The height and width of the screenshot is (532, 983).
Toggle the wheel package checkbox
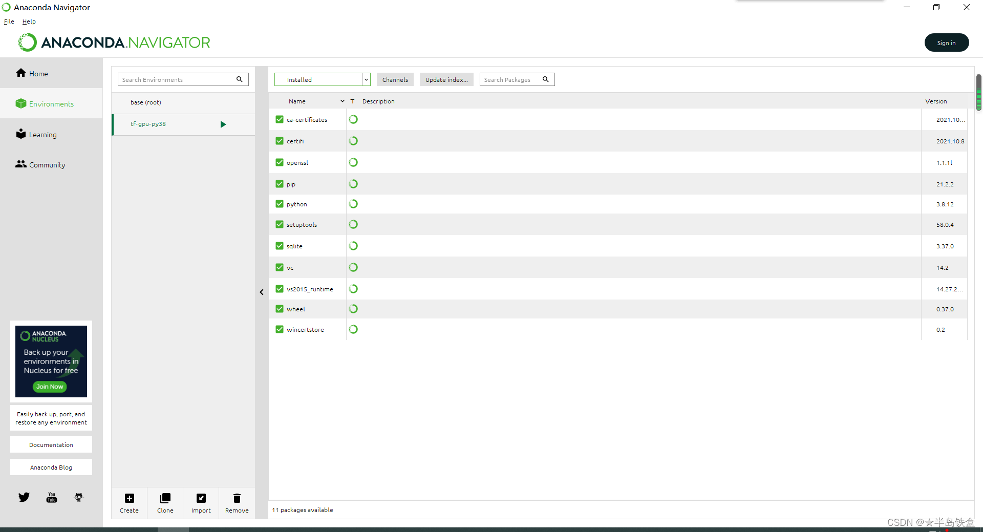pyautogui.click(x=280, y=309)
